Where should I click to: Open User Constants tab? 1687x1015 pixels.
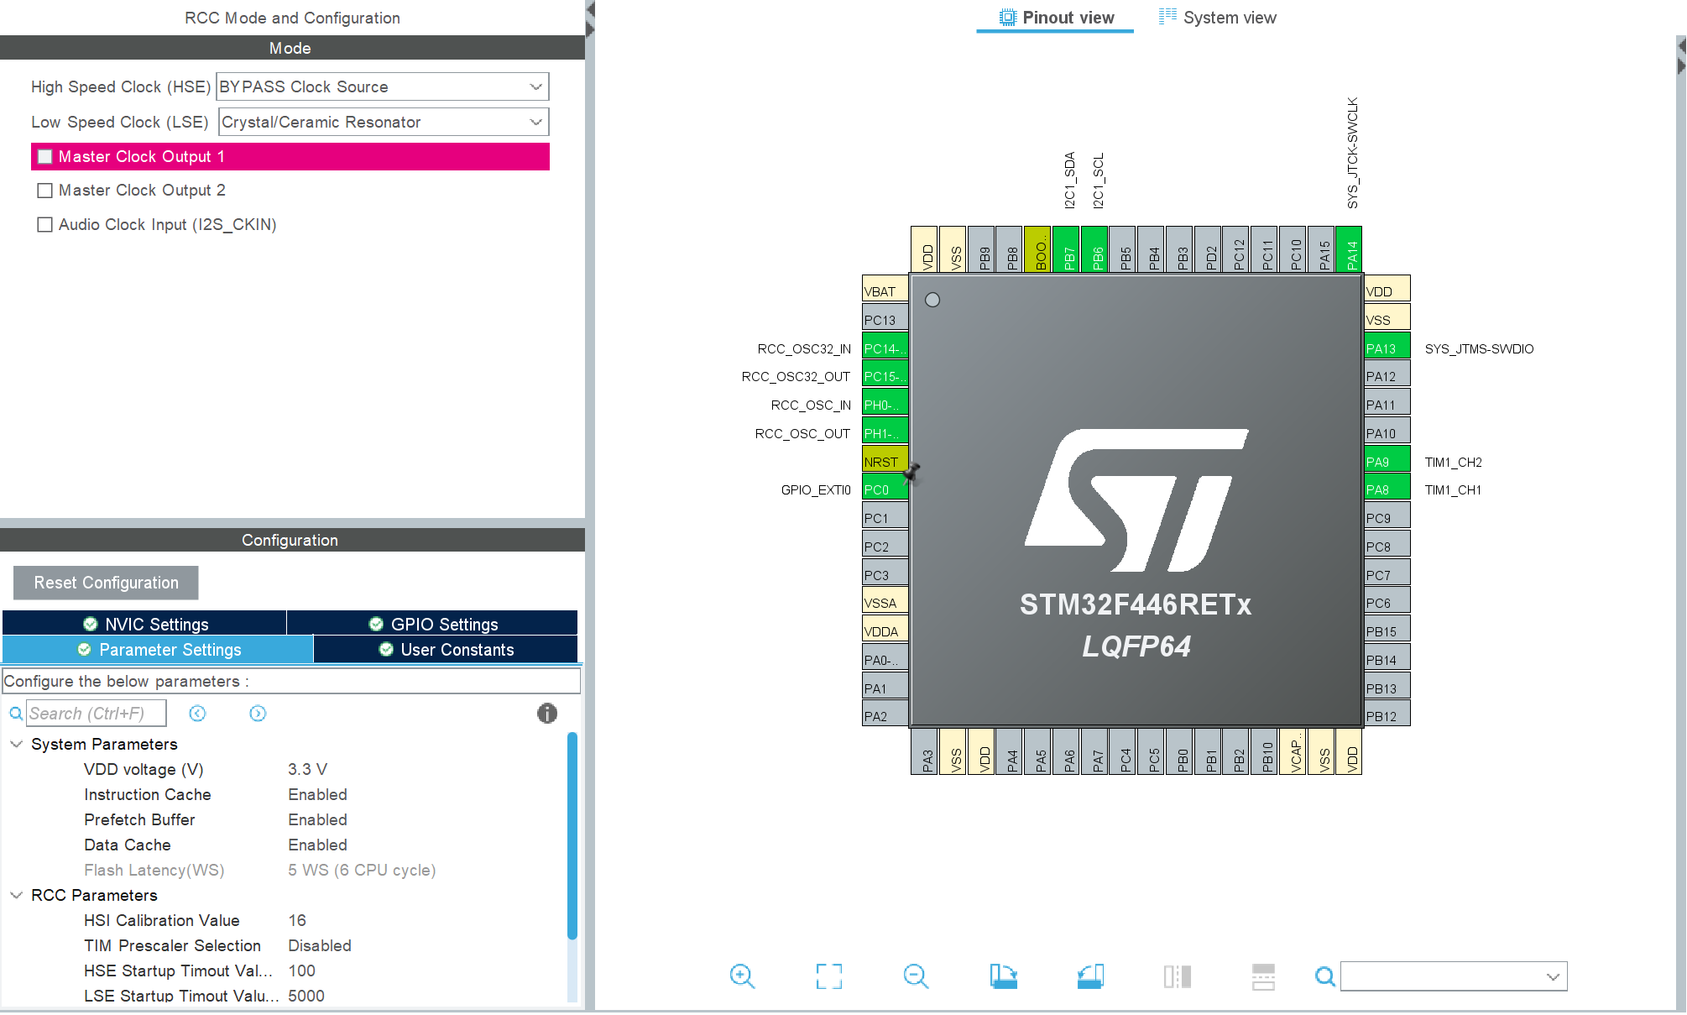pos(446,650)
